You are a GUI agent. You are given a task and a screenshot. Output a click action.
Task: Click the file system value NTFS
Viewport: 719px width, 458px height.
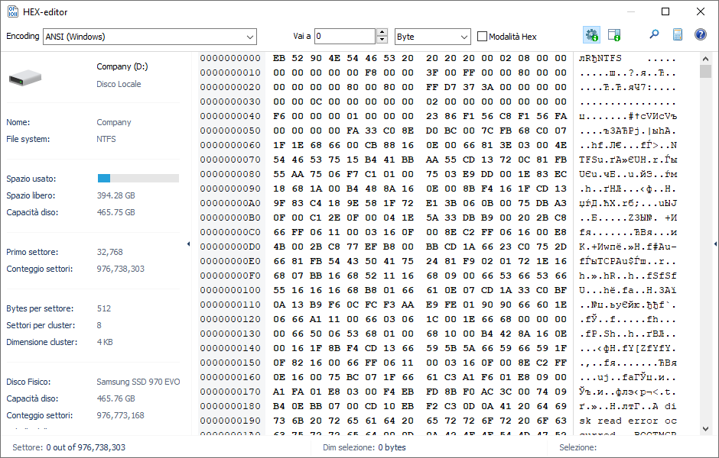[x=106, y=139]
